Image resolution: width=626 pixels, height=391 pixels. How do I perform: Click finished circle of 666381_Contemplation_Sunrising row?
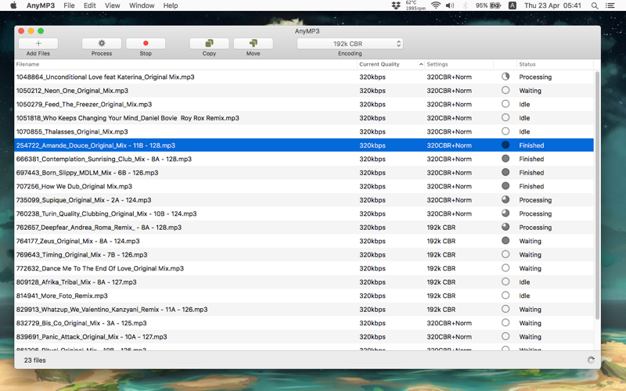[x=505, y=159]
